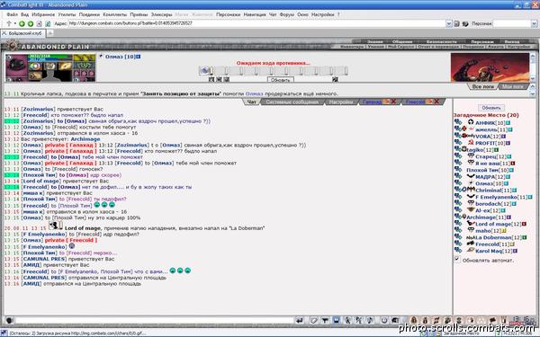Click the smiley icon left of chat input
The width and height of the screenshot is (540, 337).
click(x=9, y=321)
